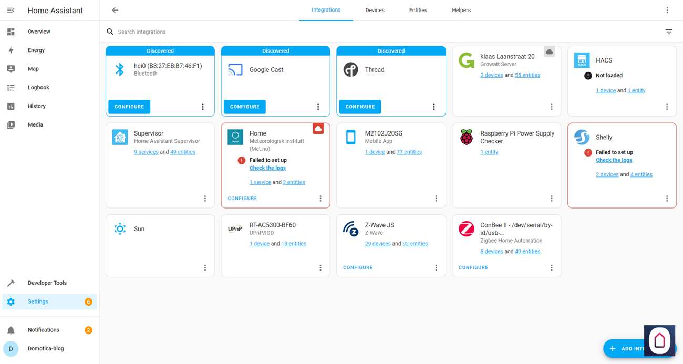Switch to the Helpers tab
This screenshot has width=683, height=364.
point(461,10)
